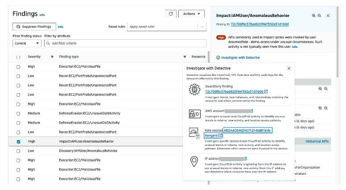
Task: Open the Current finding status dropdown
Action: pos(27,43)
